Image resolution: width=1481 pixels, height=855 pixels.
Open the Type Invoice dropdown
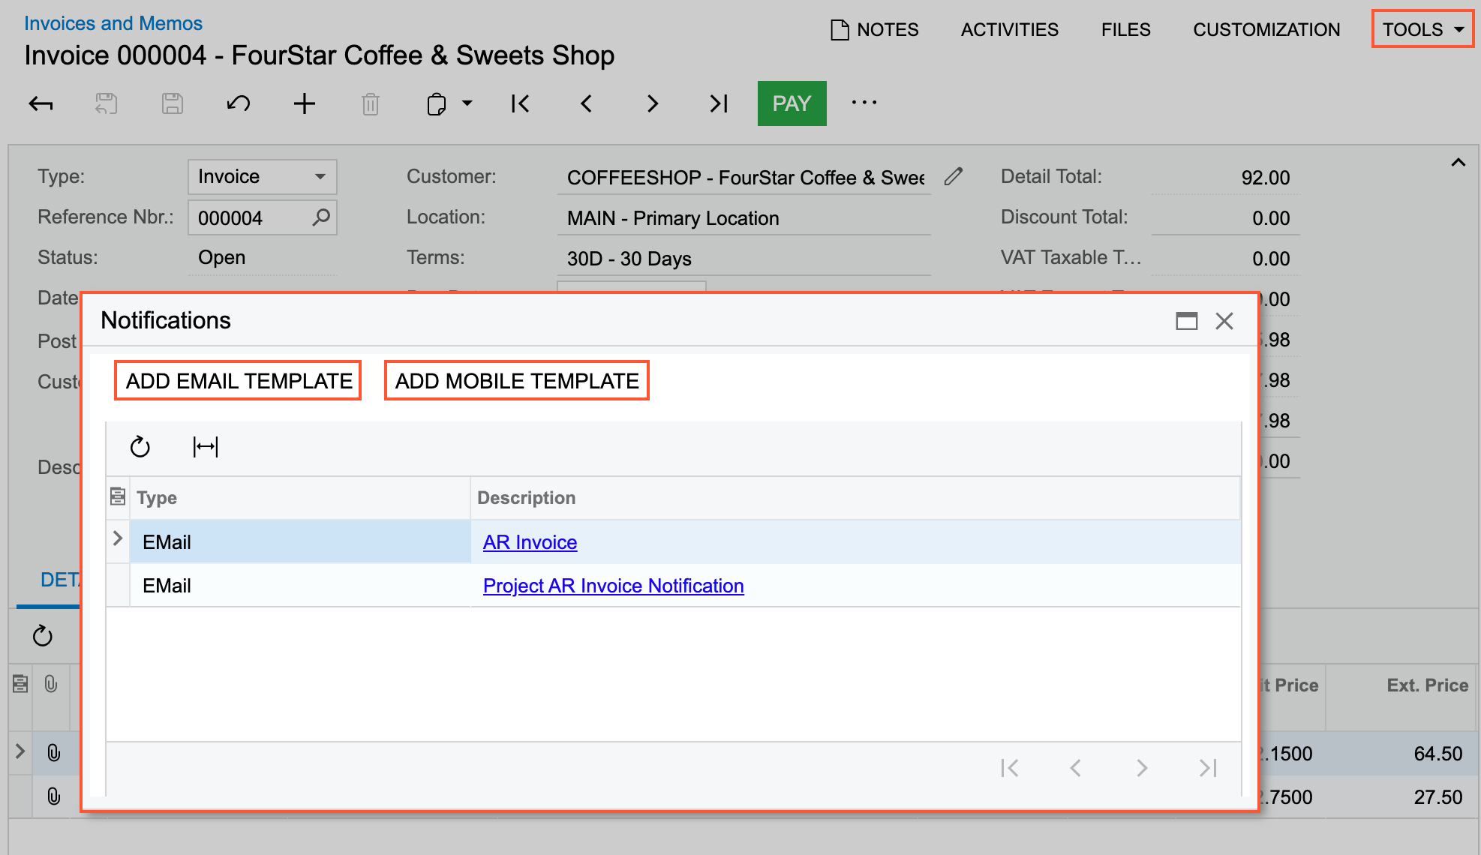point(320,177)
